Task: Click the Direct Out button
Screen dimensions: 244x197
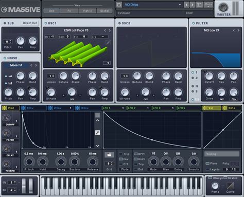Action: [x=30, y=23]
